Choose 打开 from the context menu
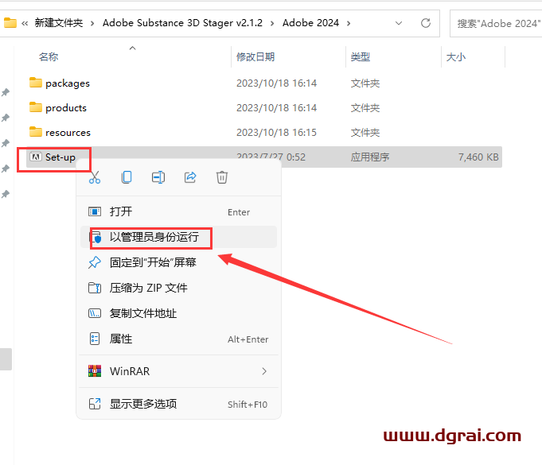Screen dimensions: 542x465 click(x=178, y=211)
